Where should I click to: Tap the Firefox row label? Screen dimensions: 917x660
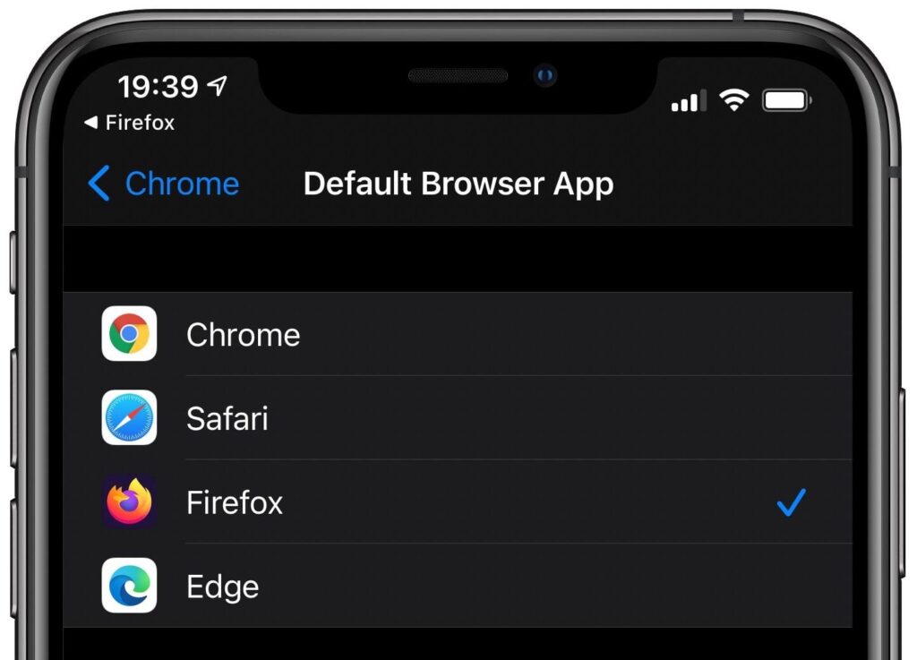(x=235, y=502)
